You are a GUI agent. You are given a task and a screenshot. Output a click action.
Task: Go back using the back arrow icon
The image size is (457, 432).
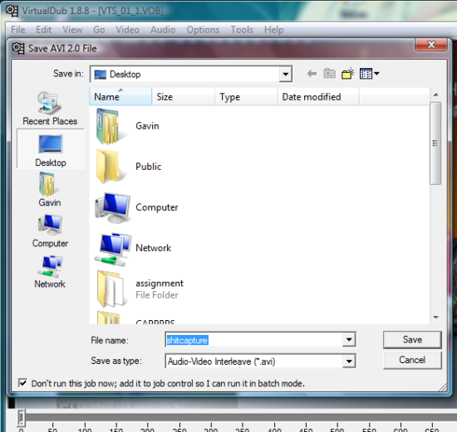(312, 74)
